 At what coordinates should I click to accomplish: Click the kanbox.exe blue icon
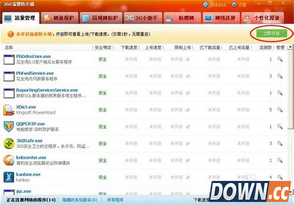(x=9, y=177)
